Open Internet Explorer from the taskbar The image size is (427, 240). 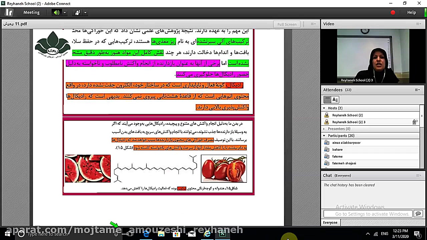(x=207, y=234)
